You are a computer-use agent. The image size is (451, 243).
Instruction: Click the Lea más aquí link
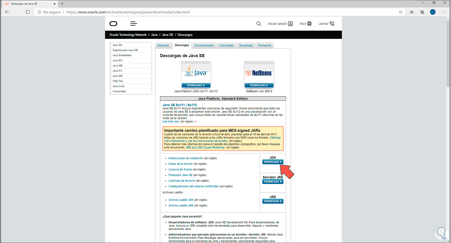click(x=171, y=121)
